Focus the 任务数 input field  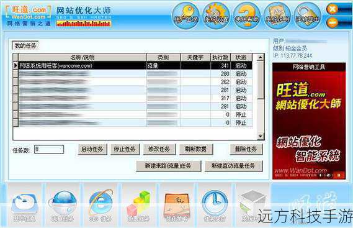pyautogui.click(x=49, y=149)
